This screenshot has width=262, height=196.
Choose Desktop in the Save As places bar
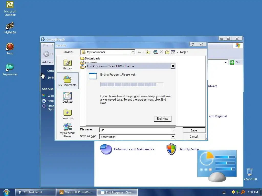point(67,97)
